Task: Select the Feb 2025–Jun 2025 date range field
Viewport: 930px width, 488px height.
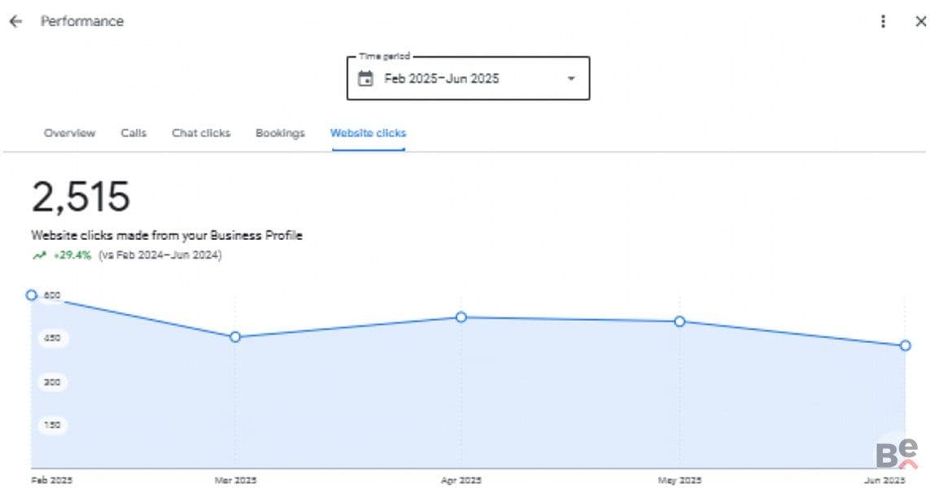Action: pyautogui.click(x=468, y=78)
